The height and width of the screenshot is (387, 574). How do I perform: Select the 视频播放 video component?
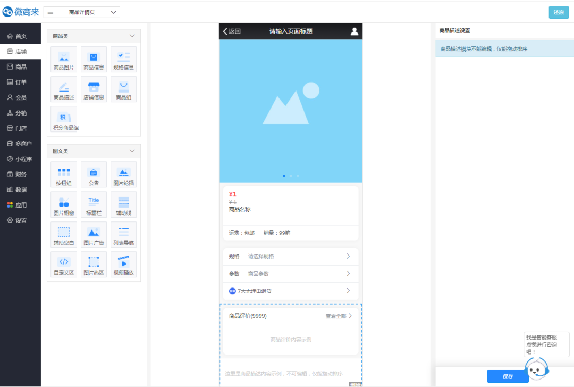123,264
